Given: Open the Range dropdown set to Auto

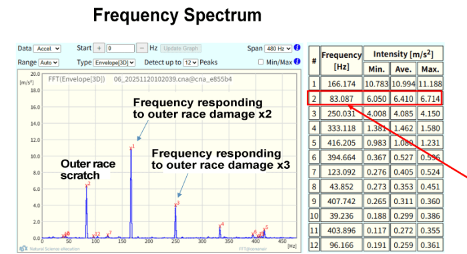Looking at the screenshot, I should (x=49, y=63).
